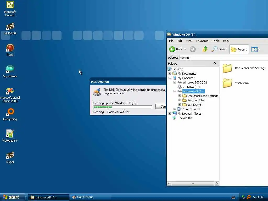Image resolution: width=268 pixels, height=201 pixels.
Task: Open Microsoft Outlook desktop icon
Action: coord(10,9)
